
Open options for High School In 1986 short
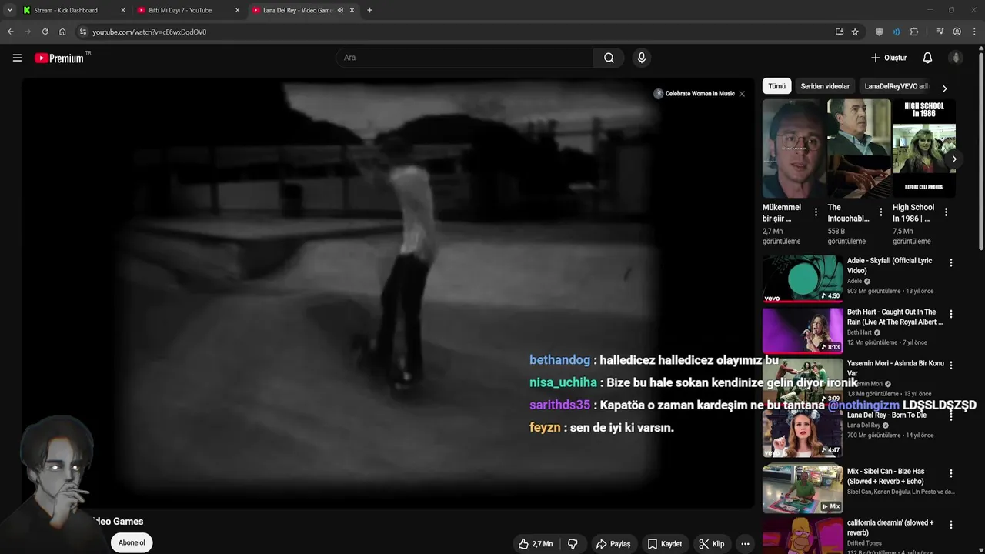pyautogui.click(x=946, y=212)
